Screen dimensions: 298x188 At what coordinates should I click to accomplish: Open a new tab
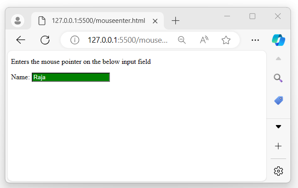[x=175, y=21]
